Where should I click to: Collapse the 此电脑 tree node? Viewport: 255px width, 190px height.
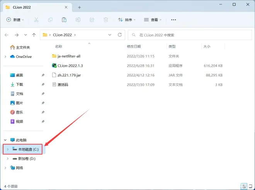tap(5, 140)
